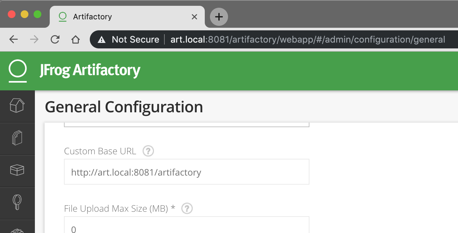Click the Not Secure warning indicator

click(129, 39)
